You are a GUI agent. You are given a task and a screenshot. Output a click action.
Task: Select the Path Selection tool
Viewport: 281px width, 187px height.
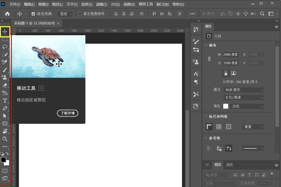click(x=5, y=116)
